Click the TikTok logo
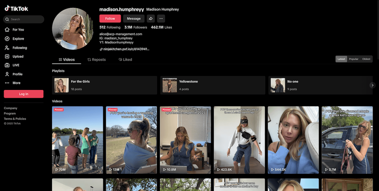The width and height of the screenshot is (379, 191). tap(16, 9)
